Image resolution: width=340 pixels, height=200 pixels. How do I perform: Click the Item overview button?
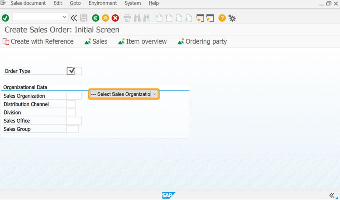click(142, 42)
